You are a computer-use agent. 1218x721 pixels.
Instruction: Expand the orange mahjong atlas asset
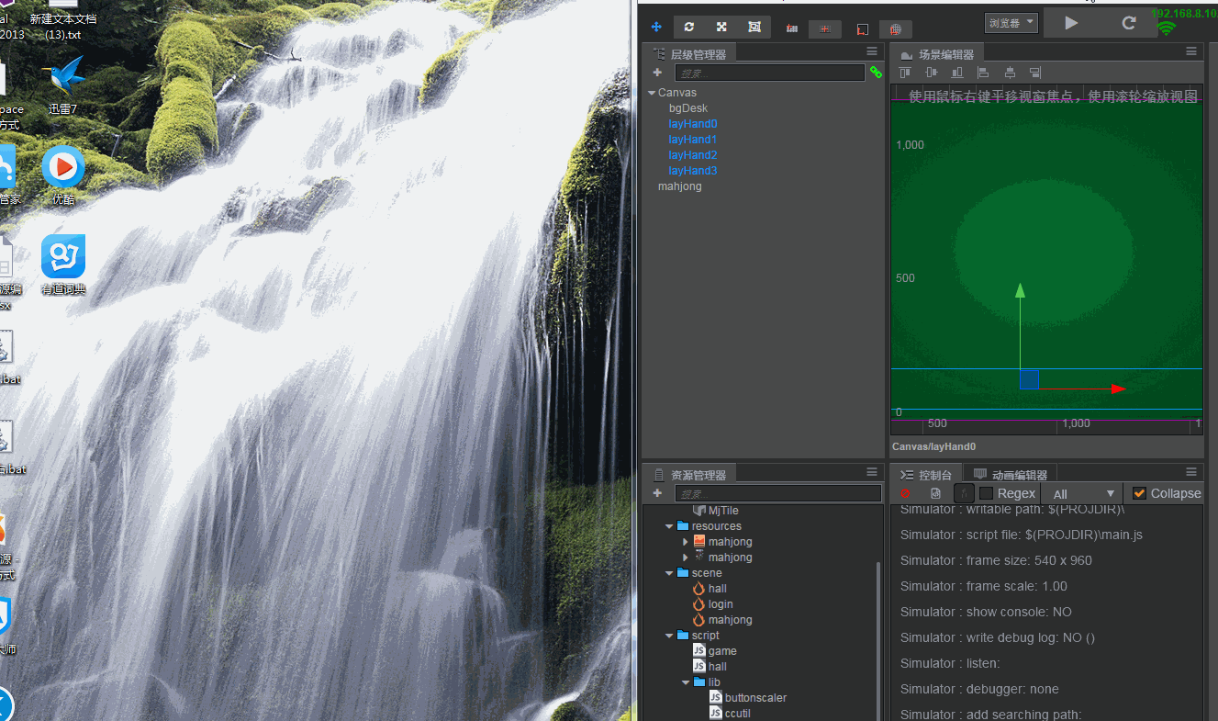point(686,542)
